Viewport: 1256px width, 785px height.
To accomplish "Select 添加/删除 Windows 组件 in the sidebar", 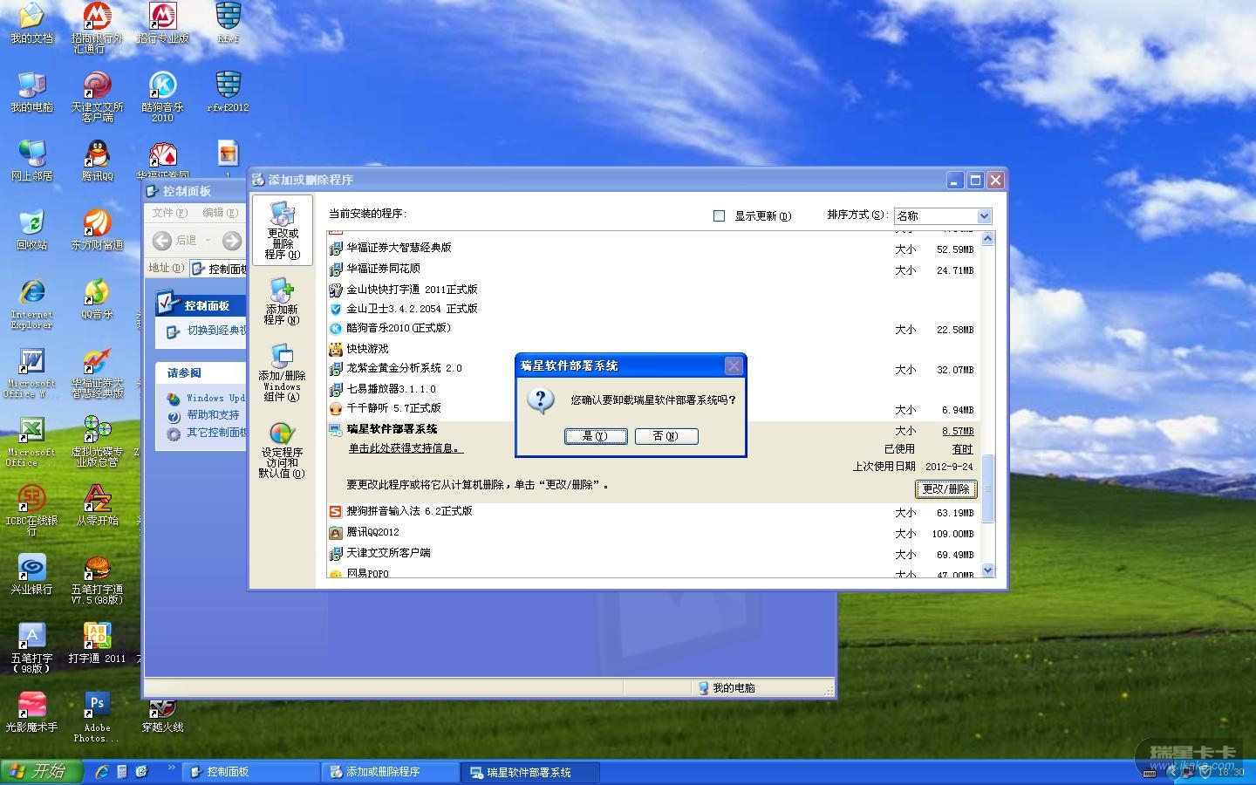I will 282,372.
